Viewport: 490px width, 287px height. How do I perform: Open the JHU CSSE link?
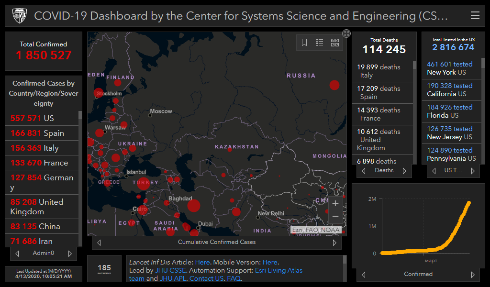point(170,270)
